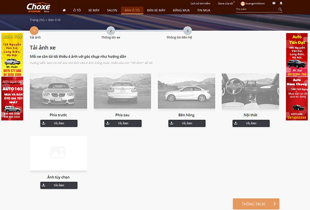Open the BÁN XE MÁY menu
The image size is (310, 210).
pos(156,10)
